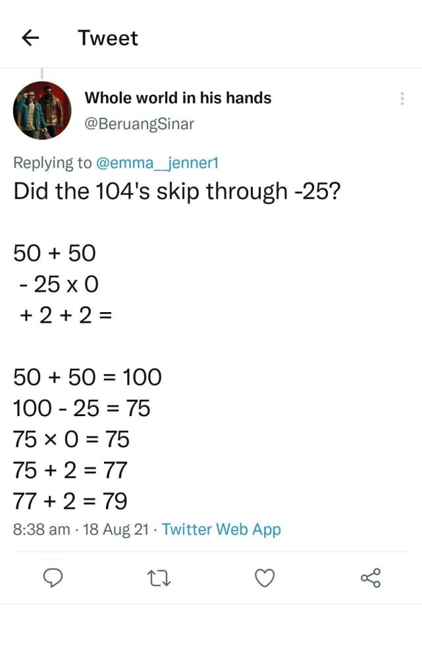
Task: Click the question "Did the 104's skip through -25?"
Action: [x=176, y=191]
